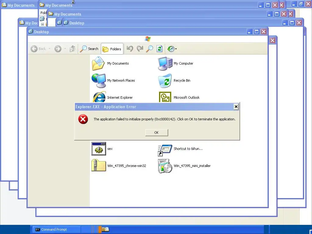Select the Shortcut to &Run icon
The width and height of the screenshot is (312, 234).
[165, 150]
